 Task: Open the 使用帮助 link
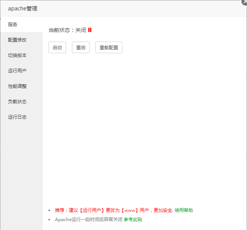[184, 210]
